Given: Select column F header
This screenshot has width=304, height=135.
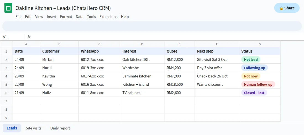Looking at the screenshot, I should tap(217, 44).
